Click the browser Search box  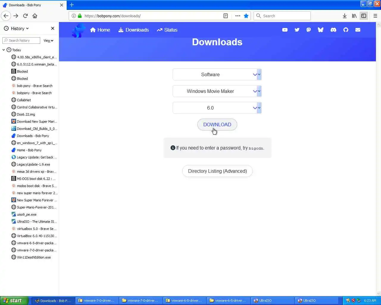tap(282, 16)
